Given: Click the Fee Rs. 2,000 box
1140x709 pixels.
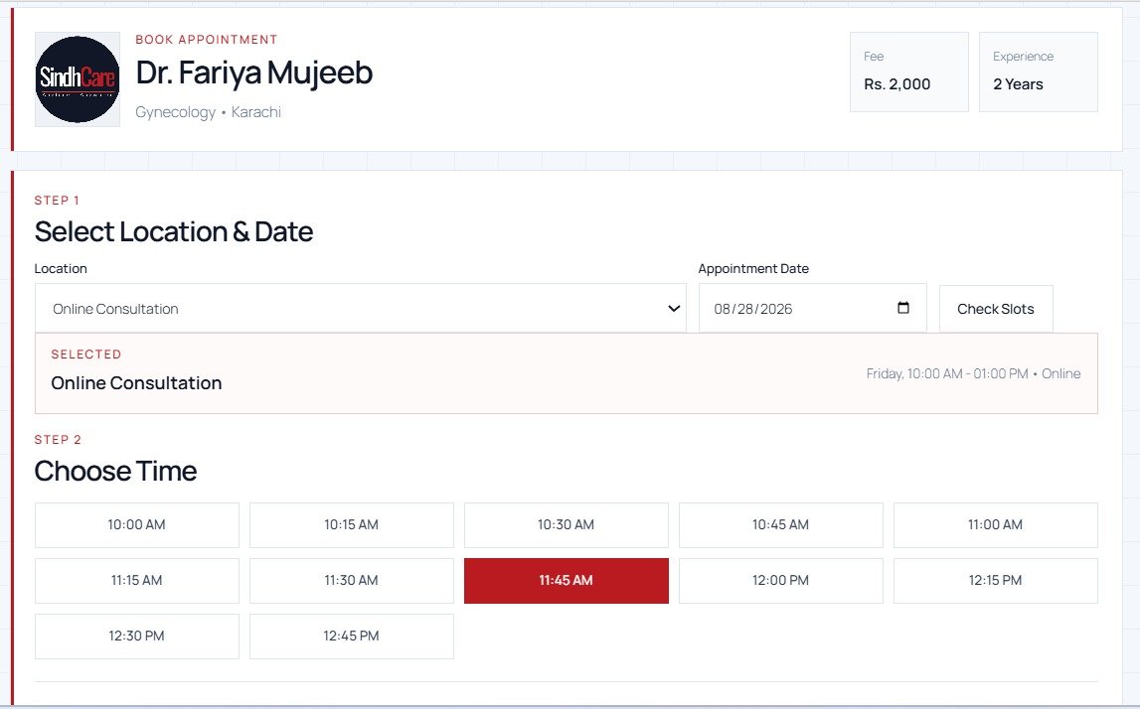Looking at the screenshot, I should [x=908, y=71].
